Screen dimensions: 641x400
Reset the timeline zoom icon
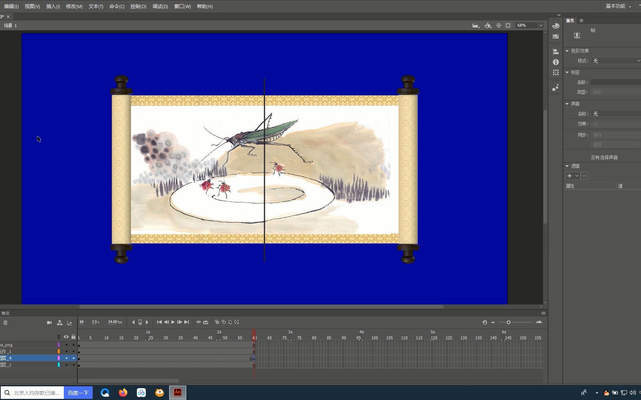pos(484,322)
